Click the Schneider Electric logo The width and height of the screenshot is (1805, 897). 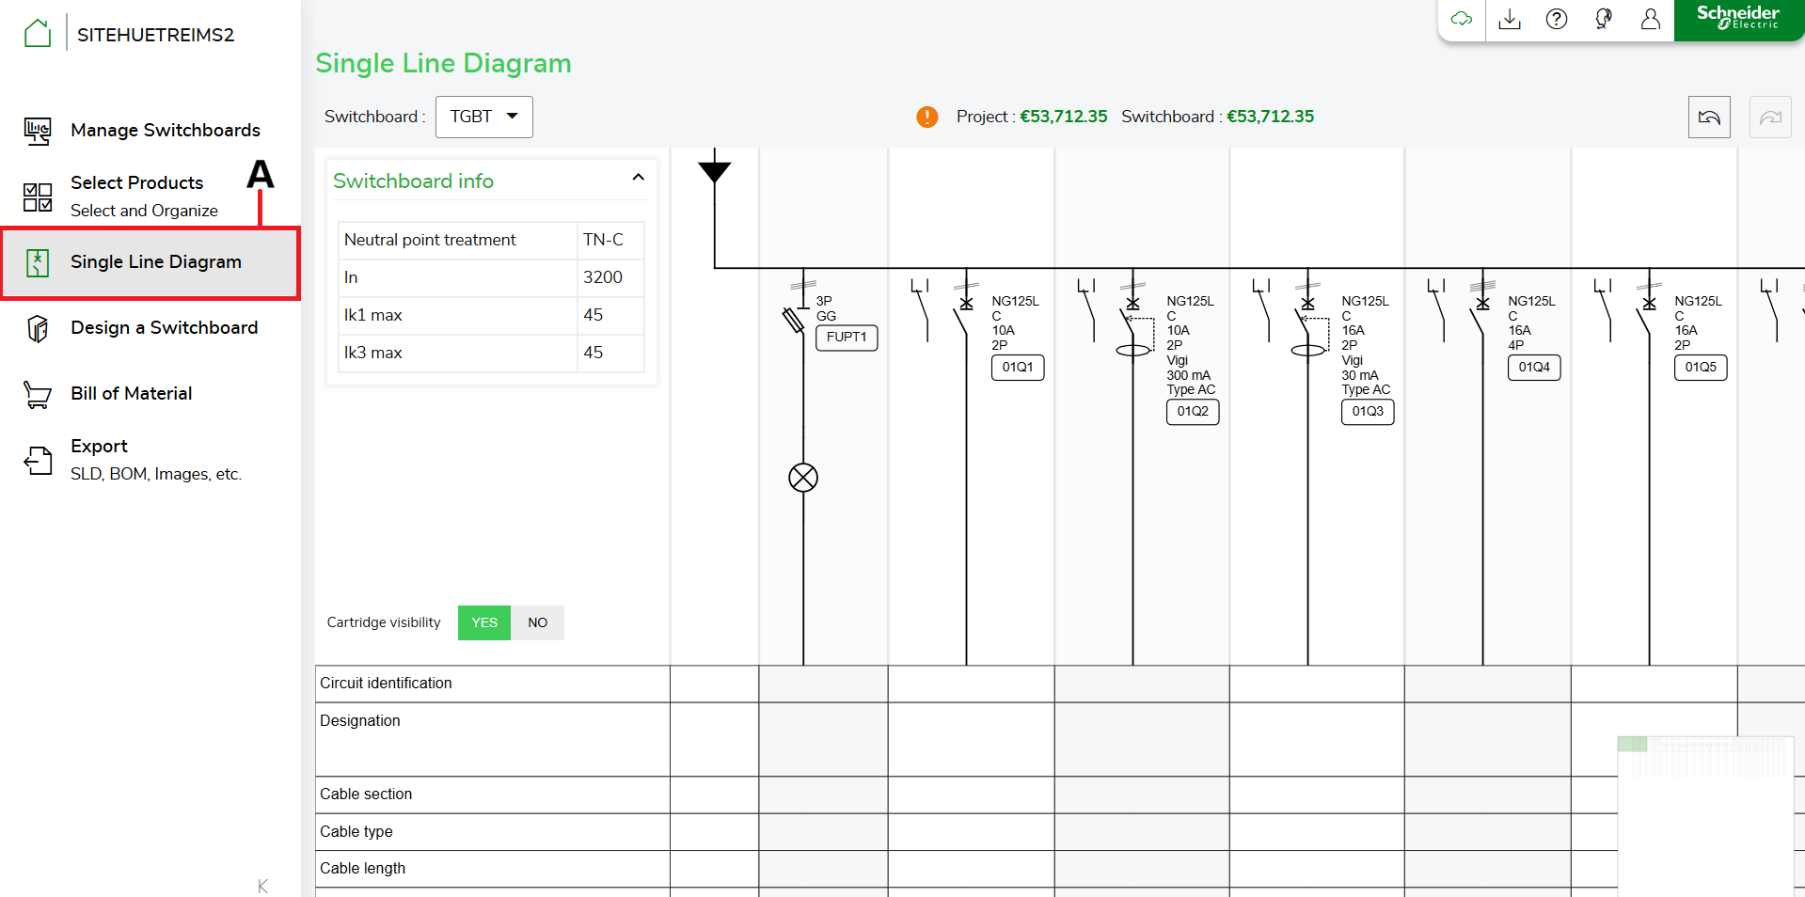(1738, 19)
